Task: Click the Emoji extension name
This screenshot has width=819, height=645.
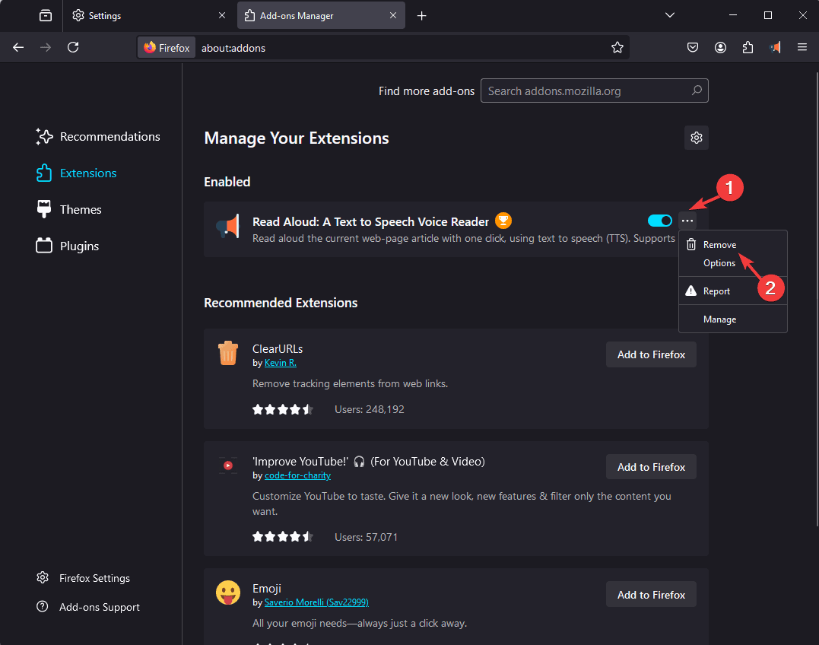Action: coord(267,589)
